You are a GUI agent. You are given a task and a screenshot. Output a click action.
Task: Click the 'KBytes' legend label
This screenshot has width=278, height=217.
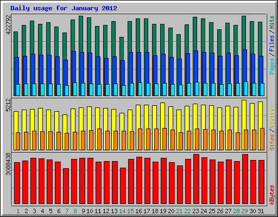click(x=272, y=195)
